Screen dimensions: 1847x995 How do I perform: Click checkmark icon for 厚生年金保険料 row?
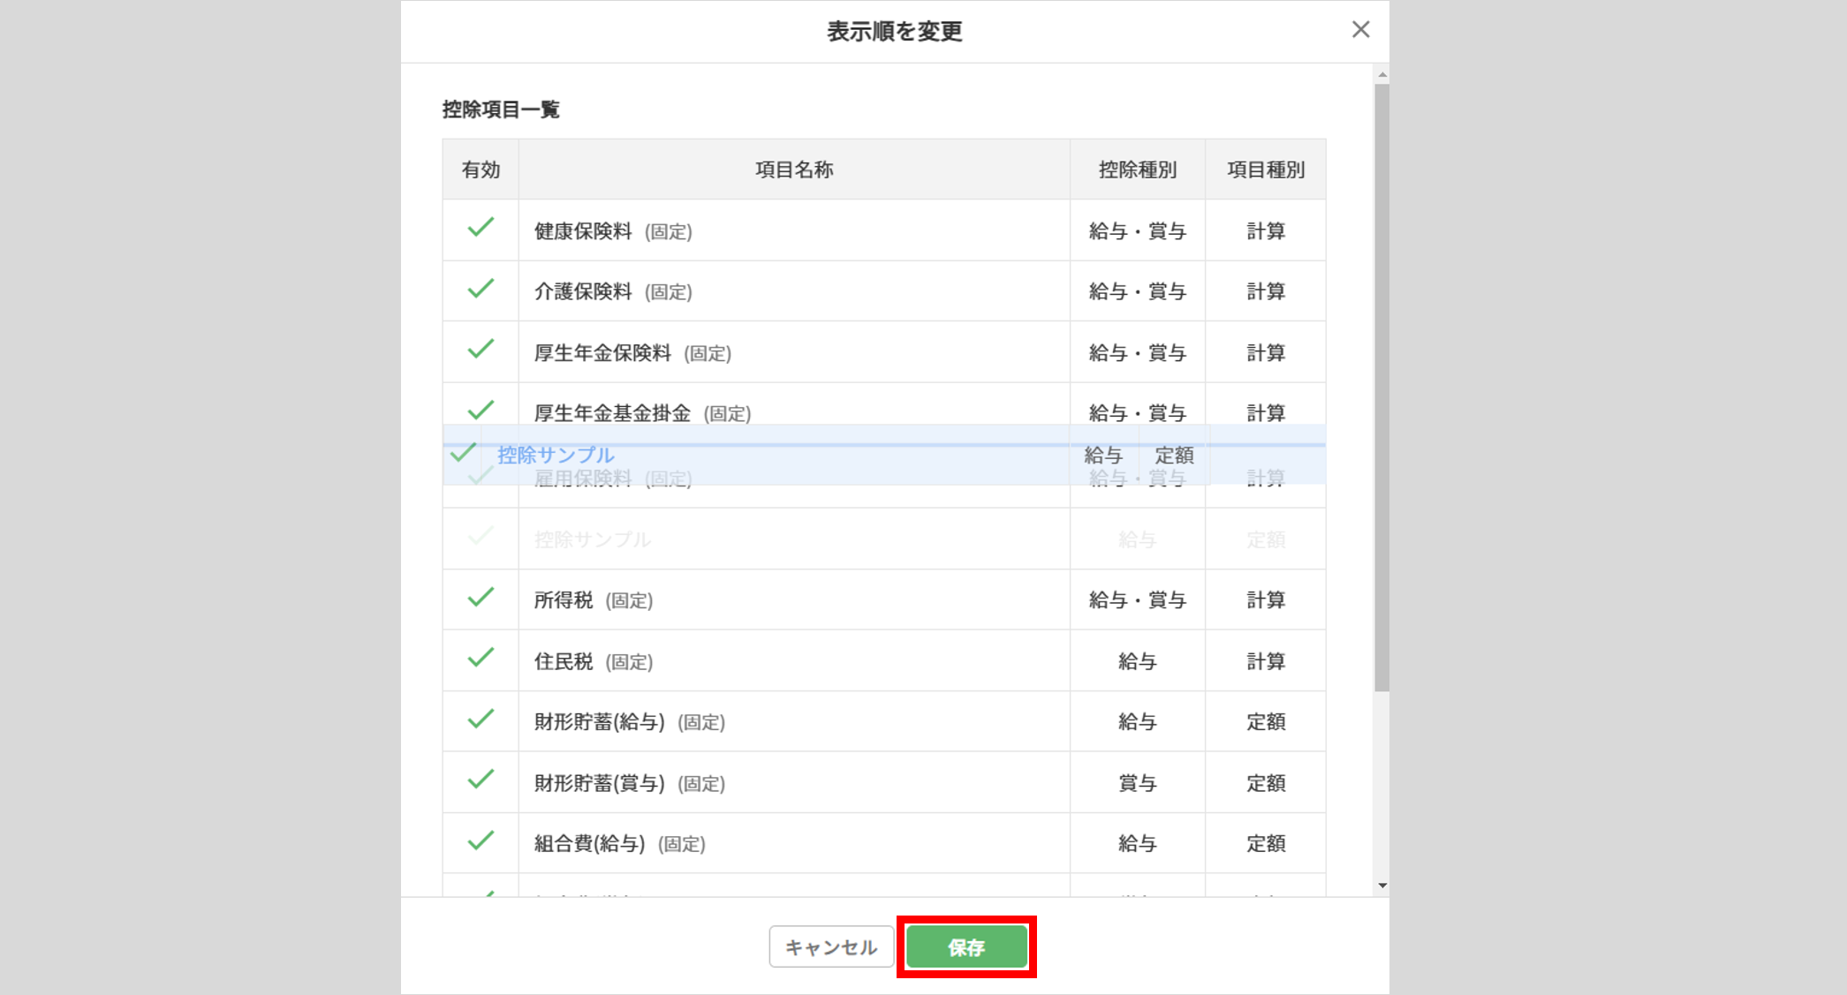point(481,351)
